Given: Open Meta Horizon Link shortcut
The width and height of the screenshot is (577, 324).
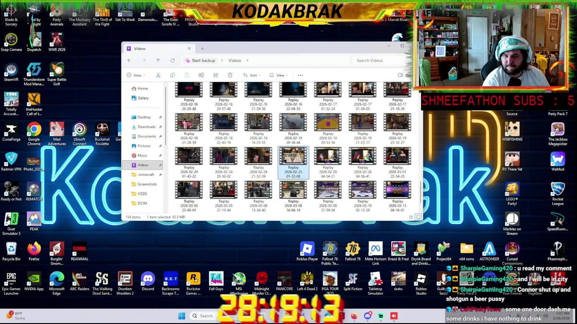Looking at the screenshot, I should [376, 254].
